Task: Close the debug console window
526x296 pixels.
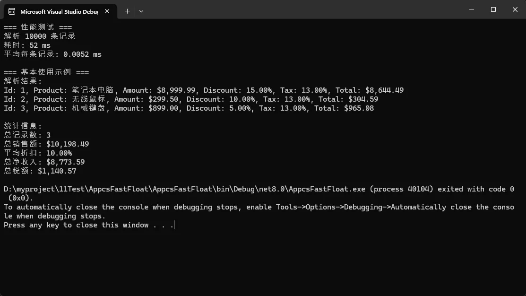Action: (515, 9)
